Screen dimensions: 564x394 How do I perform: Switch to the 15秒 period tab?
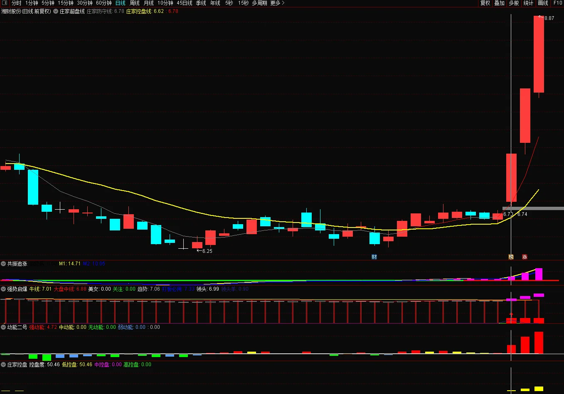pyautogui.click(x=244, y=3)
